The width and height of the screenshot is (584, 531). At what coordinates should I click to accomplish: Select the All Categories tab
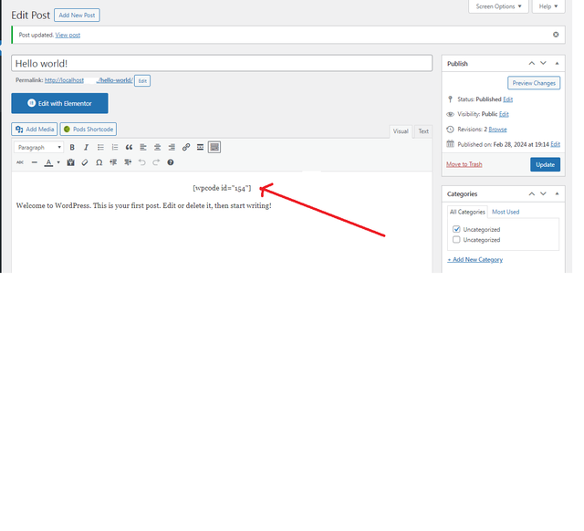(467, 212)
